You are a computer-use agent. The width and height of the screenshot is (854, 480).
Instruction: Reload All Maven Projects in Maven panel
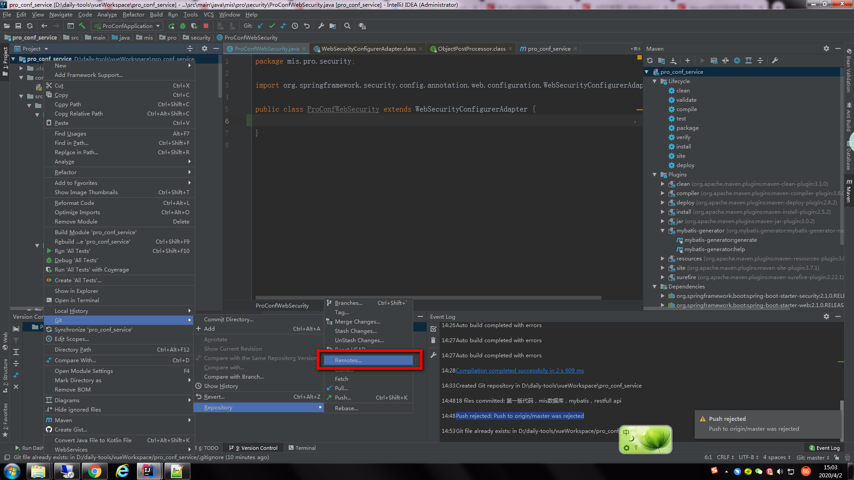point(650,61)
